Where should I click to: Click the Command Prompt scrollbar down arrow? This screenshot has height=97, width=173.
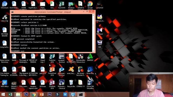point(93,51)
